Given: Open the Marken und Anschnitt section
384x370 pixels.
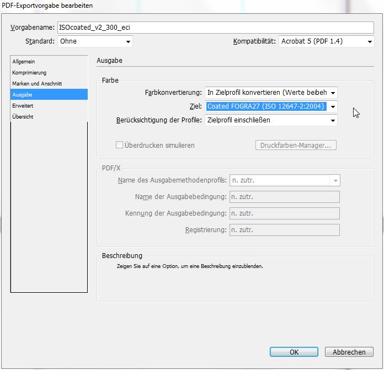Looking at the screenshot, I should 37,84.
